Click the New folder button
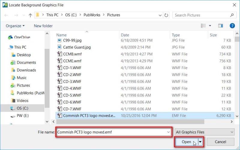This screenshot has height=150, width=240. [43, 26]
